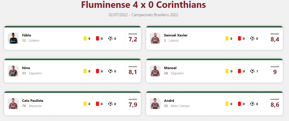Click Manoel's rating score of 9
The image size is (289, 121).
point(275,72)
